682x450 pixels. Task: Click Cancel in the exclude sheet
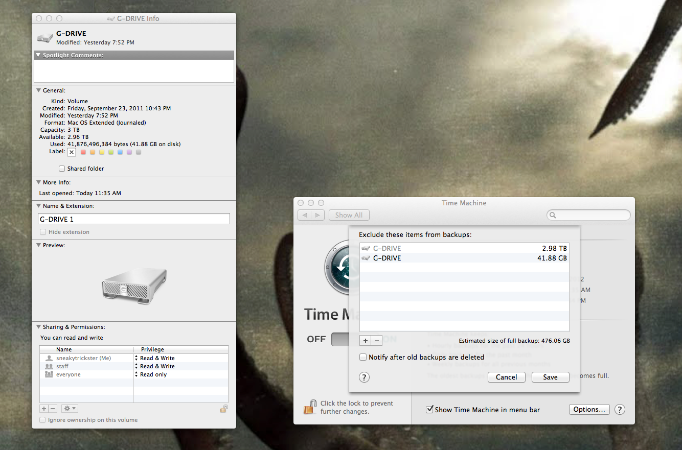pos(506,377)
